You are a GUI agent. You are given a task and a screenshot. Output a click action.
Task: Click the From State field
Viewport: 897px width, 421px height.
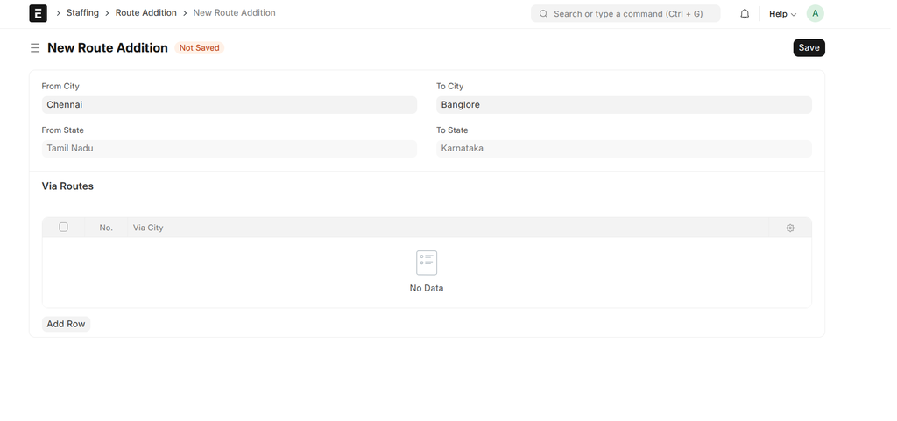pyautogui.click(x=229, y=149)
